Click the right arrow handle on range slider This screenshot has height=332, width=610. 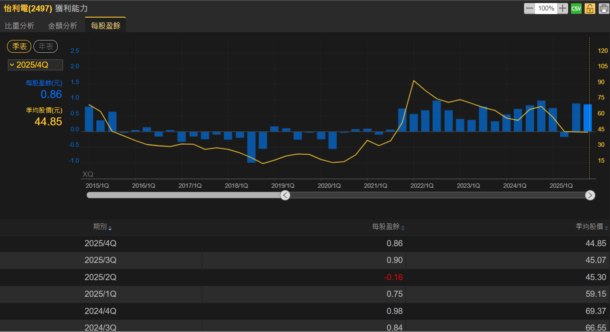590,195
